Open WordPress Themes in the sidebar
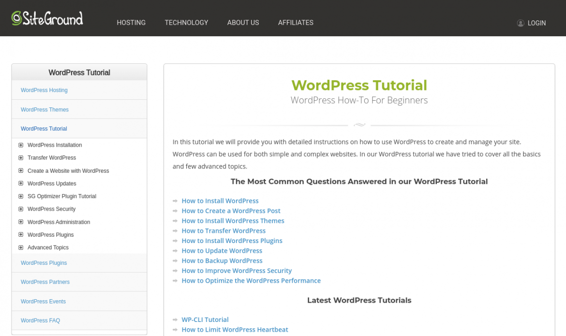 tap(45, 109)
